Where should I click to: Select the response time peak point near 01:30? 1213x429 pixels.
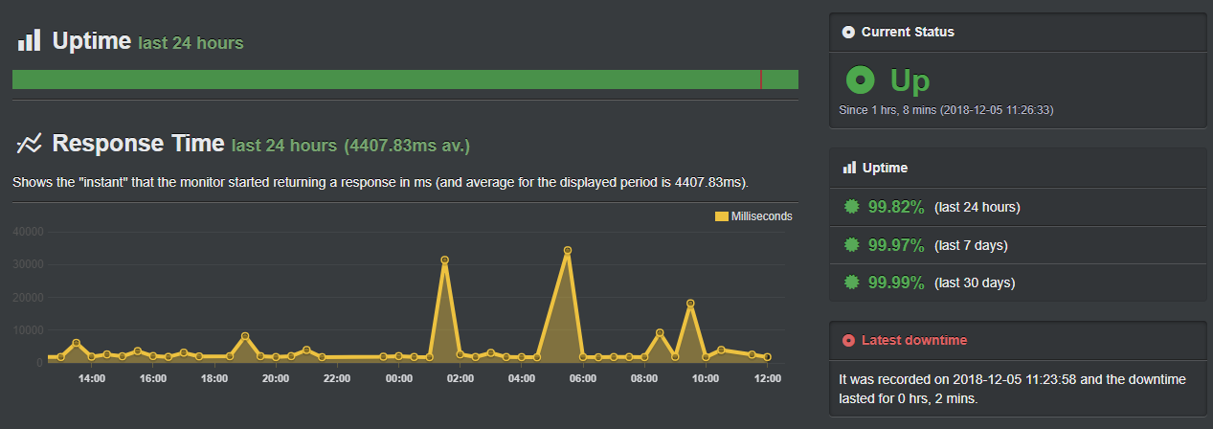(444, 260)
